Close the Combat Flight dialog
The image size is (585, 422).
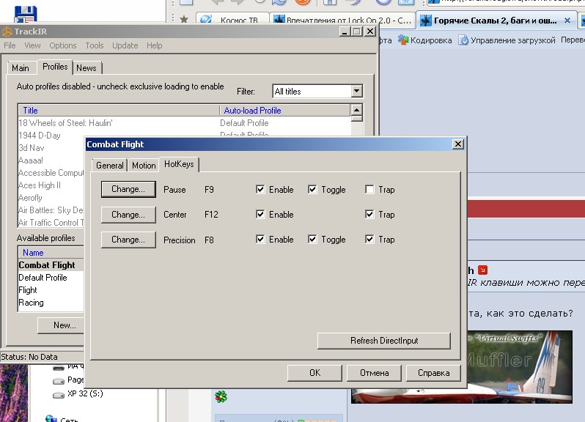pyautogui.click(x=457, y=144)
